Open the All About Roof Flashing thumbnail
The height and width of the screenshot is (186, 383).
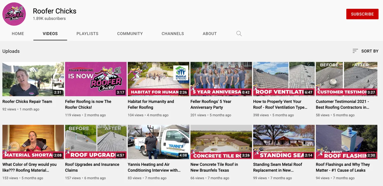coord(347,142)
